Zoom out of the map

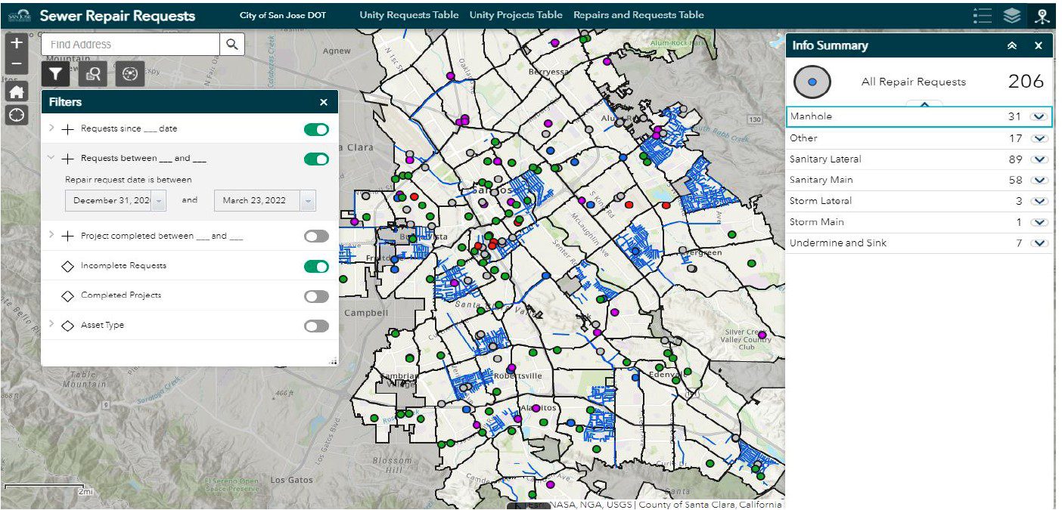(17, 65)
